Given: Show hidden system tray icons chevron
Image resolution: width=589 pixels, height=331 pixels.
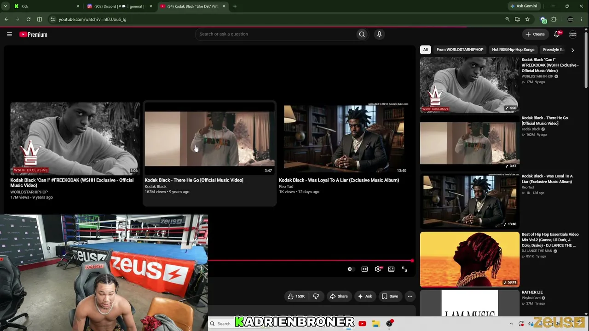Looking at the screenshot, I should 511,324.
